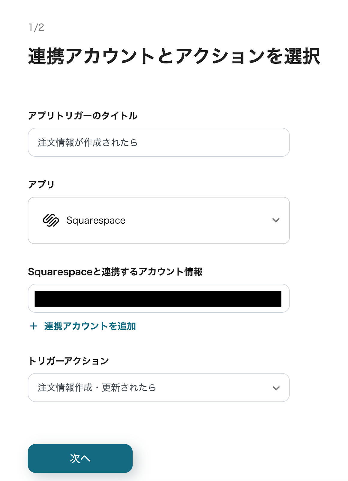Viewport: 348px width, 481px height.
Task: Click the 注文情報作成・更新されたら trigger text
Action: pos(97,388)
